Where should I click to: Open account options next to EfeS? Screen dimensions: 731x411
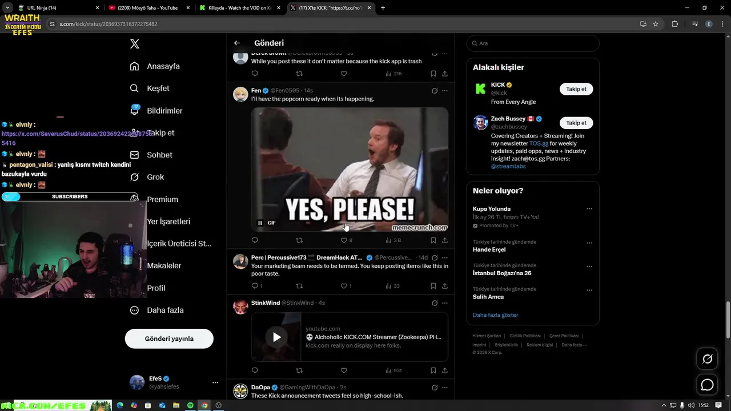click(215, 382)
